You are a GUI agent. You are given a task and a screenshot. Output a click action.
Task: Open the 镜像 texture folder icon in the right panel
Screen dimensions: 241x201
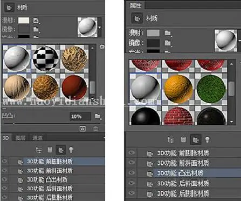pos(168,43)
